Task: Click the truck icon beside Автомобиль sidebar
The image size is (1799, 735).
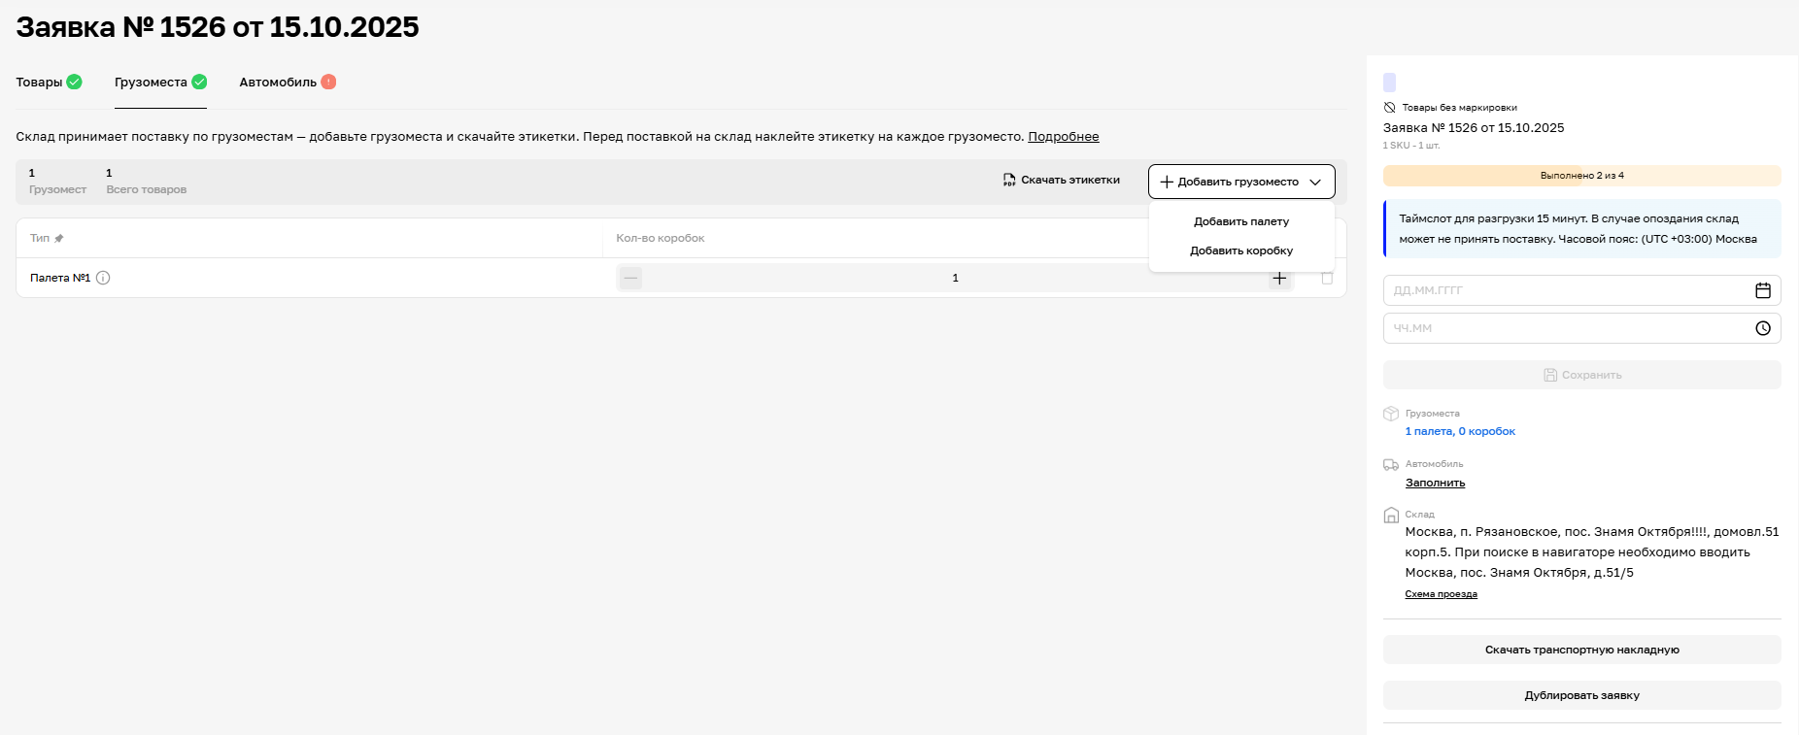Action: [x=1391, y=464]
